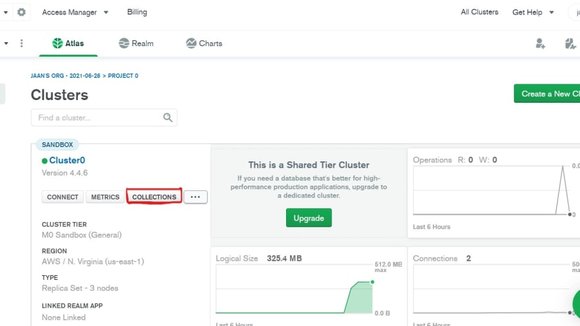Viewport: 580px width, 326px height.
Task: Select the 'Version 4.4.6' text
Action: click(65, 173)
